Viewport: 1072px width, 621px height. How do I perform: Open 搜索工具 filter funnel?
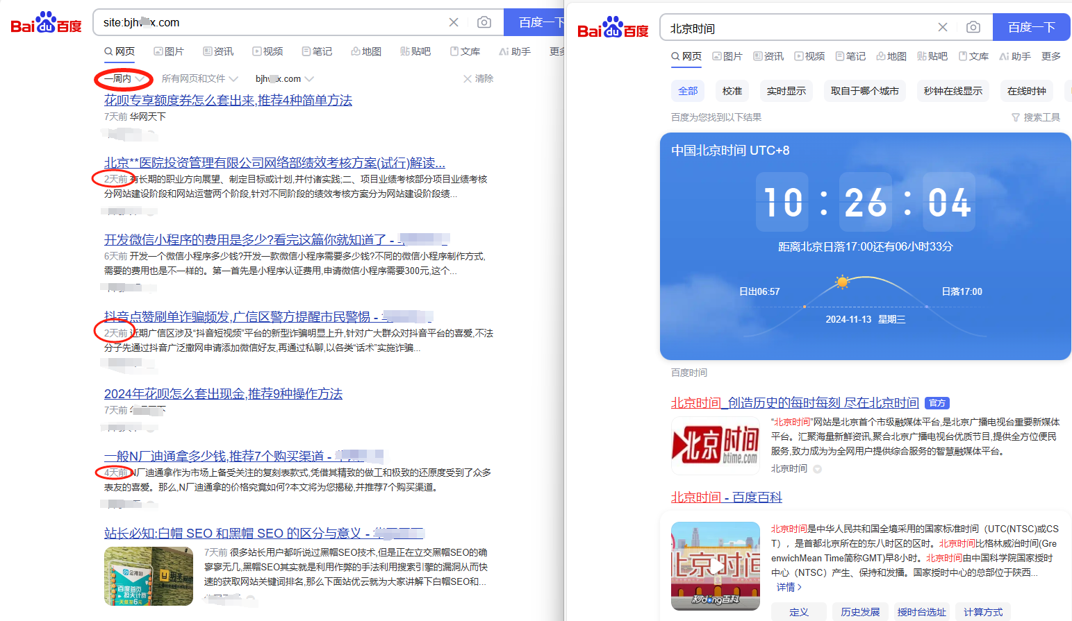pos(1035,117)
